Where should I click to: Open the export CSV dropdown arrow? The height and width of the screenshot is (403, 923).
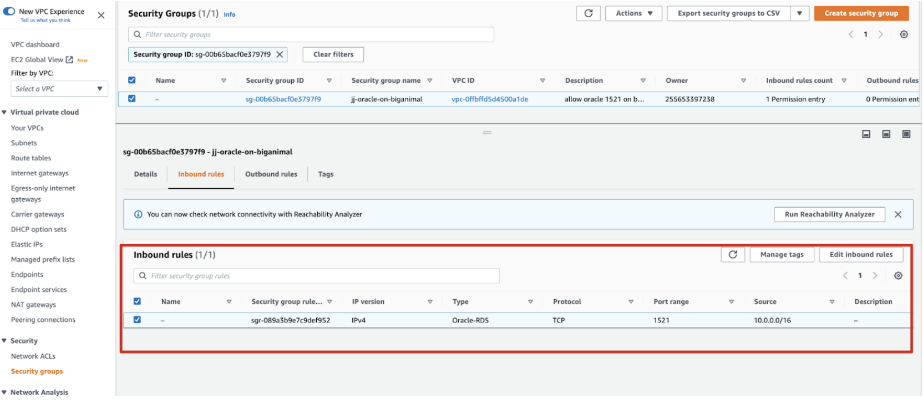pos(799,13)
